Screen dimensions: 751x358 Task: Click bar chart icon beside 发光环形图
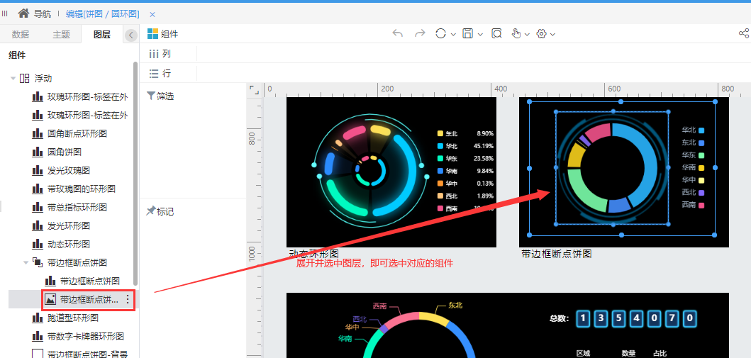click(x=38, y=225)
